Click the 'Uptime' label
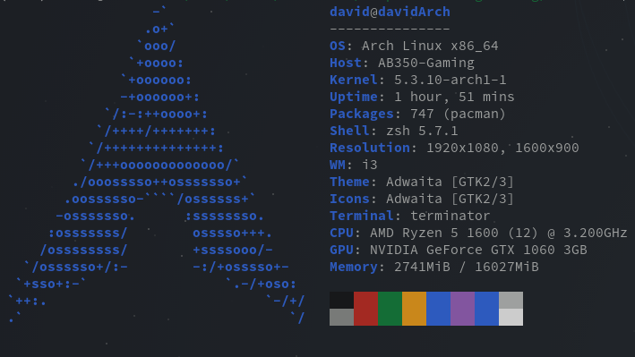 point(354,98)
